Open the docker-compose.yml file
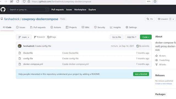The height and width of the screenshot is (99, 176). pos(33,64)
